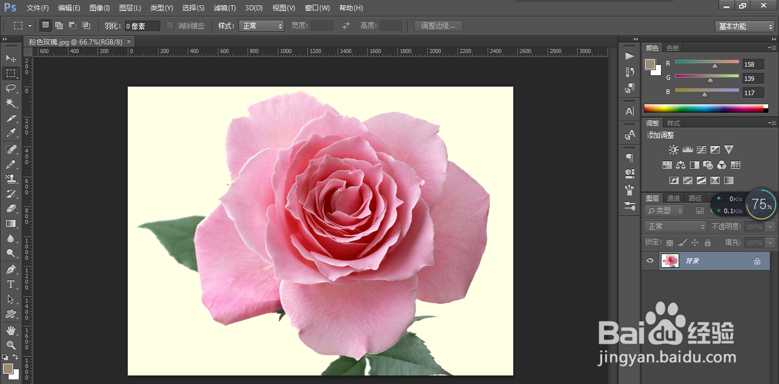Pick the Magic Wand tool

[11, 103]
